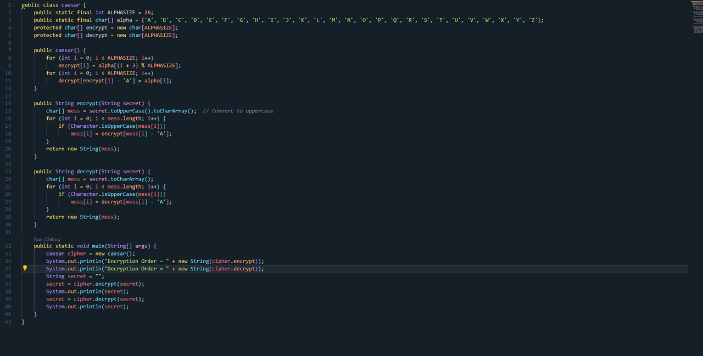Click the Debug code lens above main
The width and height of the screenshot is (703, 356).
point(53,239)
